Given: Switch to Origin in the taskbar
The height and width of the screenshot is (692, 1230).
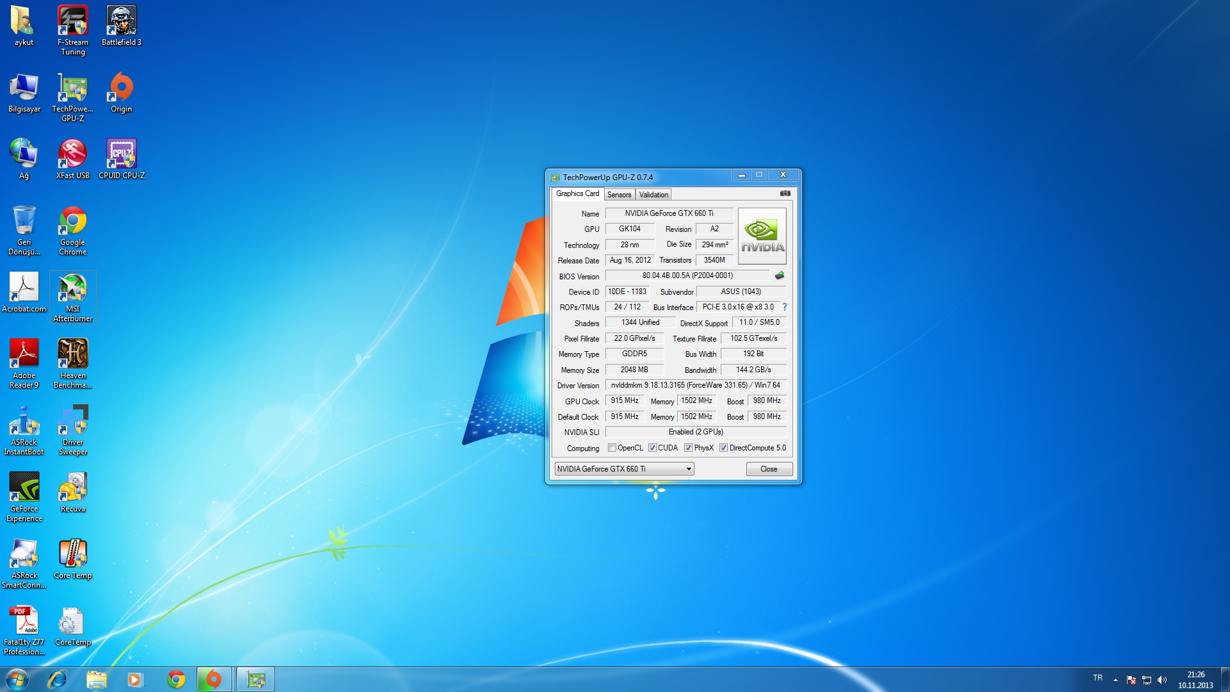Looking at the screenshot, I should 214,679.
